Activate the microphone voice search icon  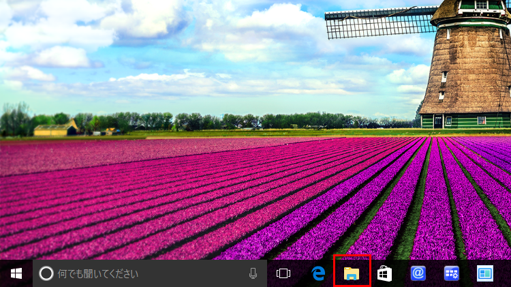tap(253, 273)
